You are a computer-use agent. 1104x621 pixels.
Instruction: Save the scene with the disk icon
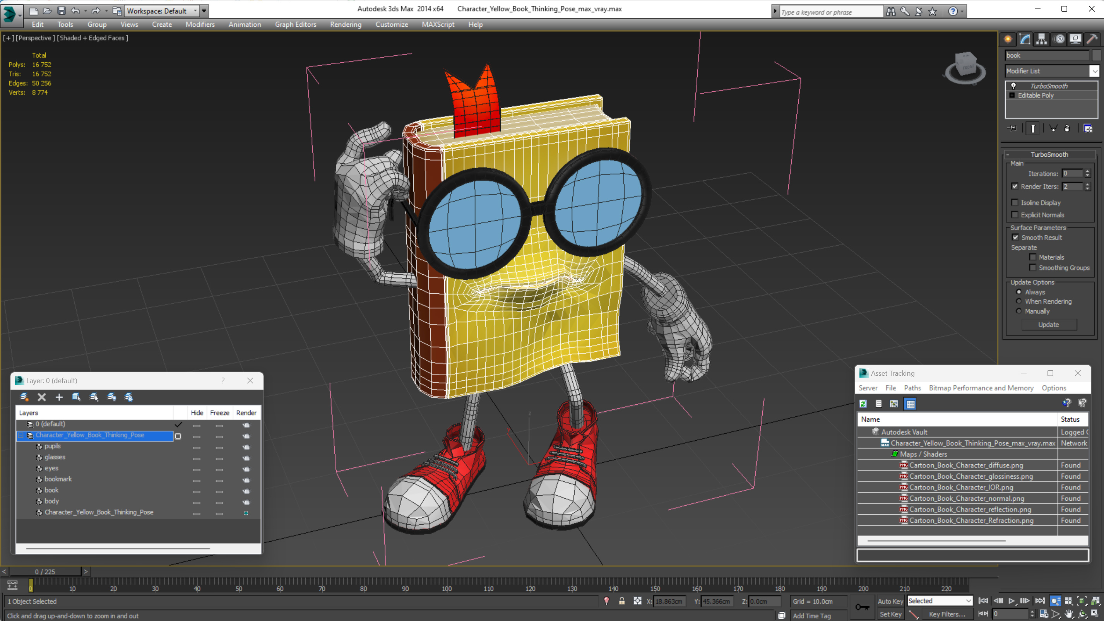point(61,11)
